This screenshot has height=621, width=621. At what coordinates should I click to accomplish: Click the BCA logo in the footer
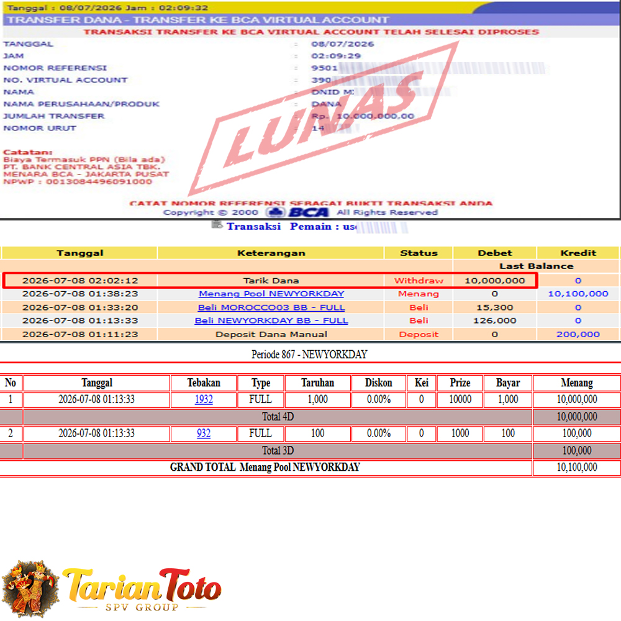(x=297, y=212)
